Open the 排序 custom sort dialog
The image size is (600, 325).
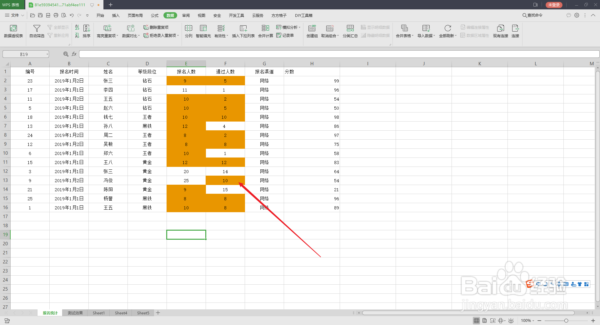click(87, 31)
